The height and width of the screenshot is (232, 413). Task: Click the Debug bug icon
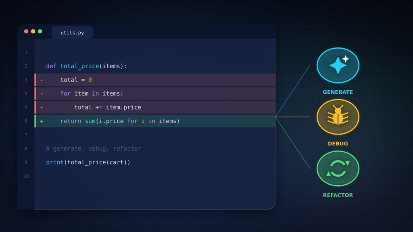(338, 117)
